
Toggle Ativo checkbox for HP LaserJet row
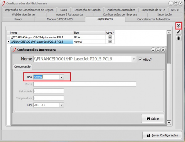110,41
